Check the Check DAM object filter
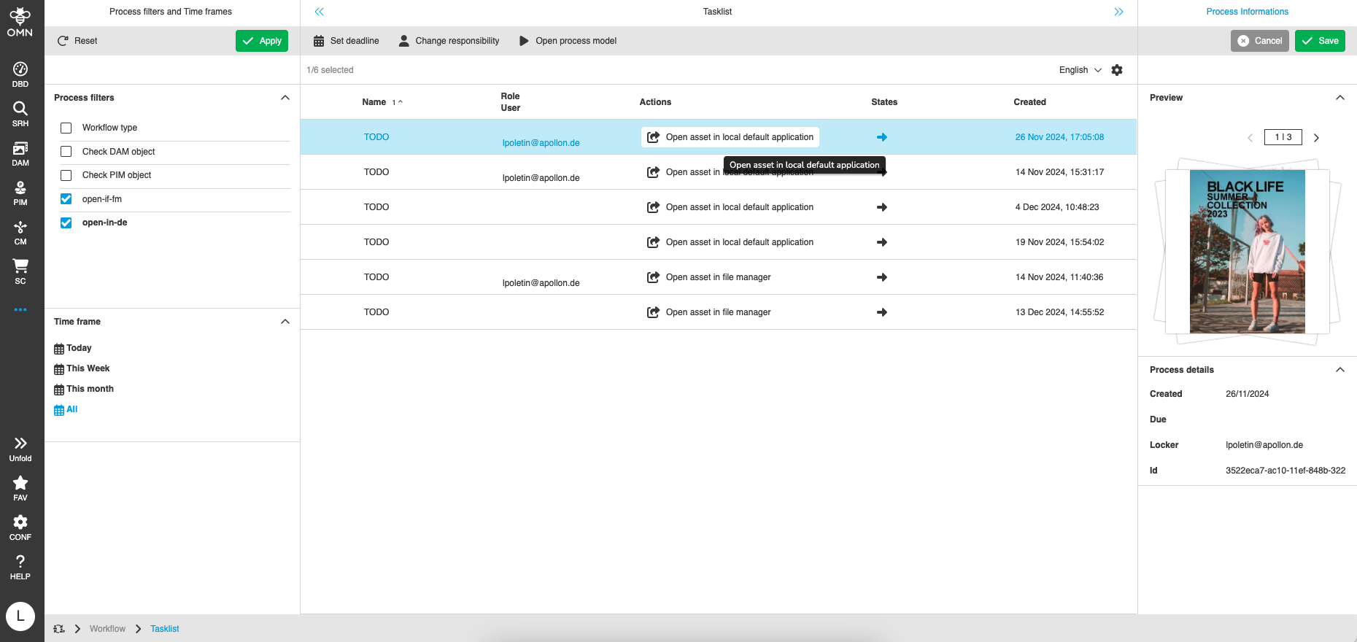Image resolution: width=1357 pixels, height=642 pixels. click(66, 152)
